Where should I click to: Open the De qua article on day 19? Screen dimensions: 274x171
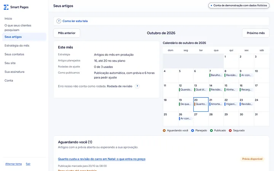186,104
